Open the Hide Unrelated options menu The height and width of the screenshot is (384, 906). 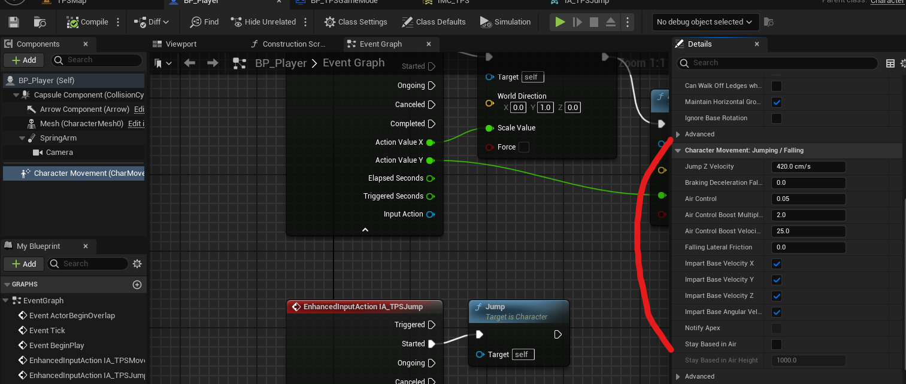click(305, 22)
